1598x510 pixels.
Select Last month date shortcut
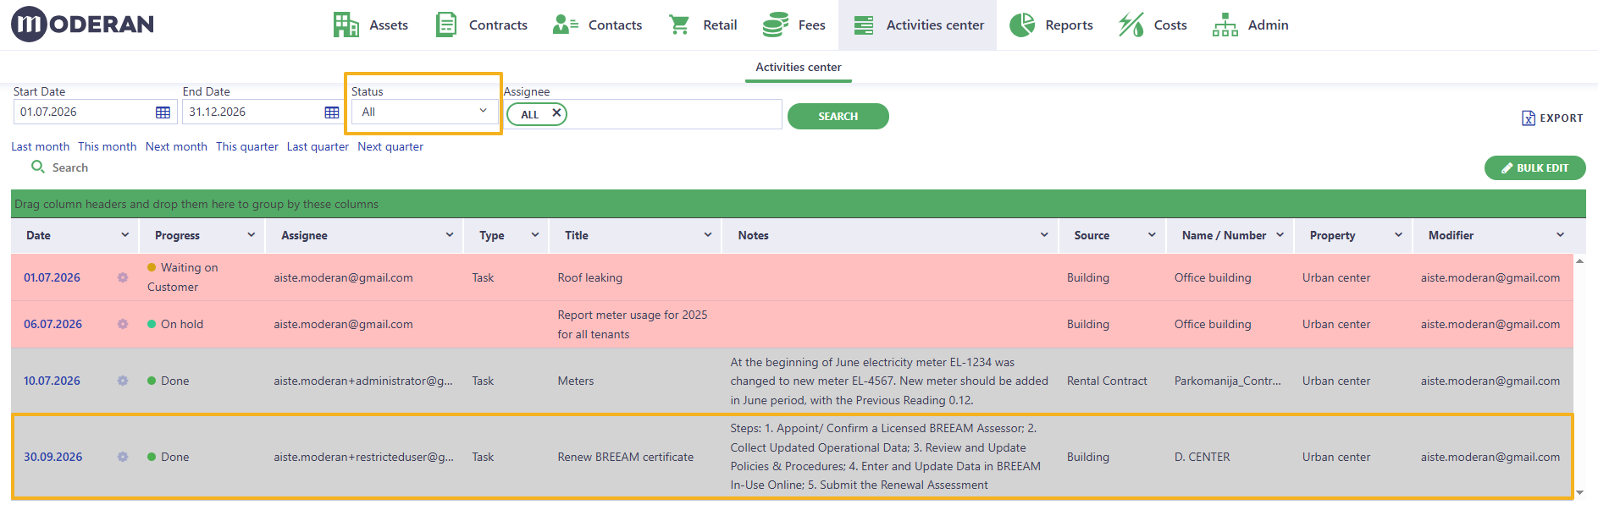click(x=40, y=146)
